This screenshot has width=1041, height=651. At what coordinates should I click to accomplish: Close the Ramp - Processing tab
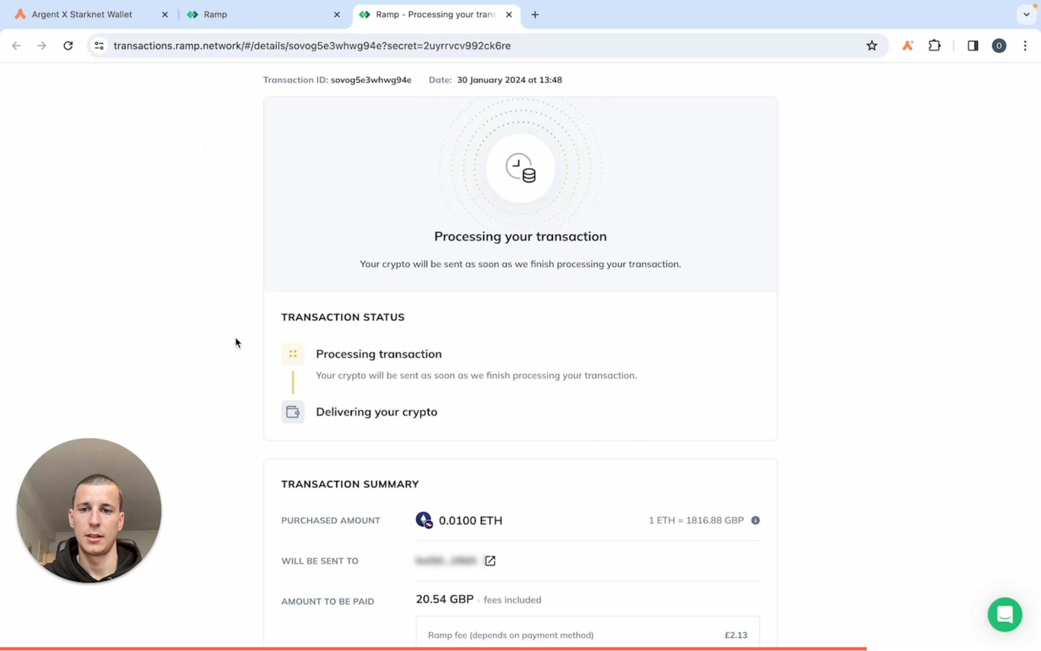pos(509,15)
